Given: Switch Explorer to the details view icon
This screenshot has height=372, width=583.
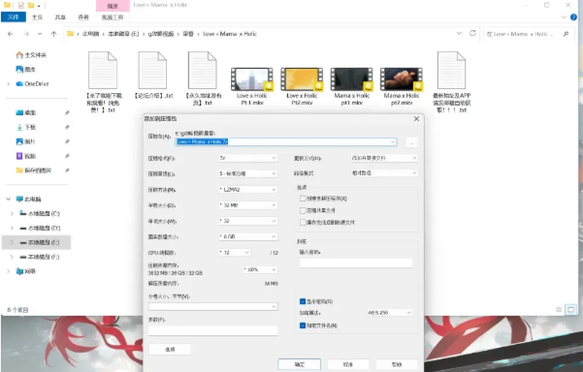Looking at the screenshot, I should click(x=559, y=309).
